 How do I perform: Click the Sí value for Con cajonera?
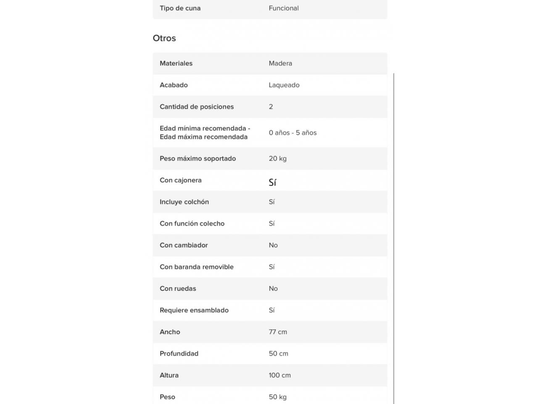pos(272,182)
